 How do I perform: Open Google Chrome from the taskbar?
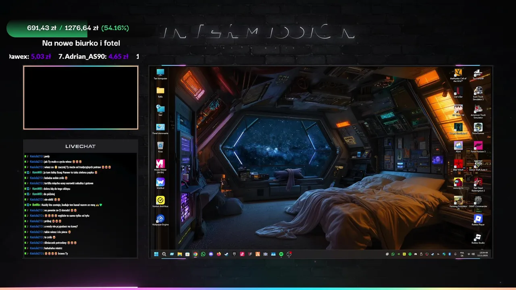click(196, 254)
